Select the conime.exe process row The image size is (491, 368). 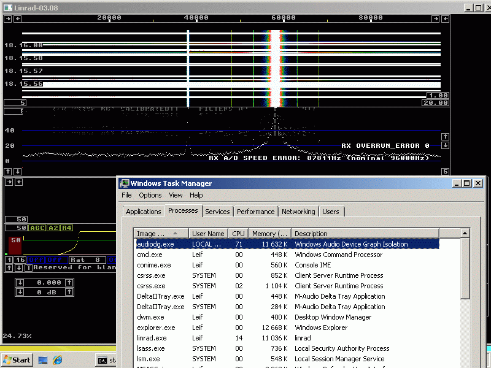point(287,265)
